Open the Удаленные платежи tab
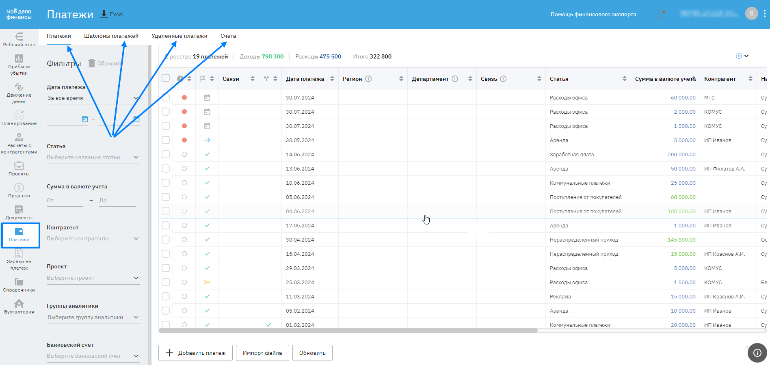 click(179, 36)
